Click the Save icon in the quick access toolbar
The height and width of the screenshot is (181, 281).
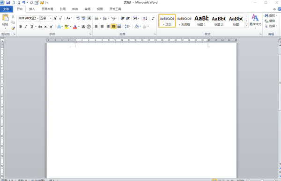pyautogui.click(x=8, y=2)
